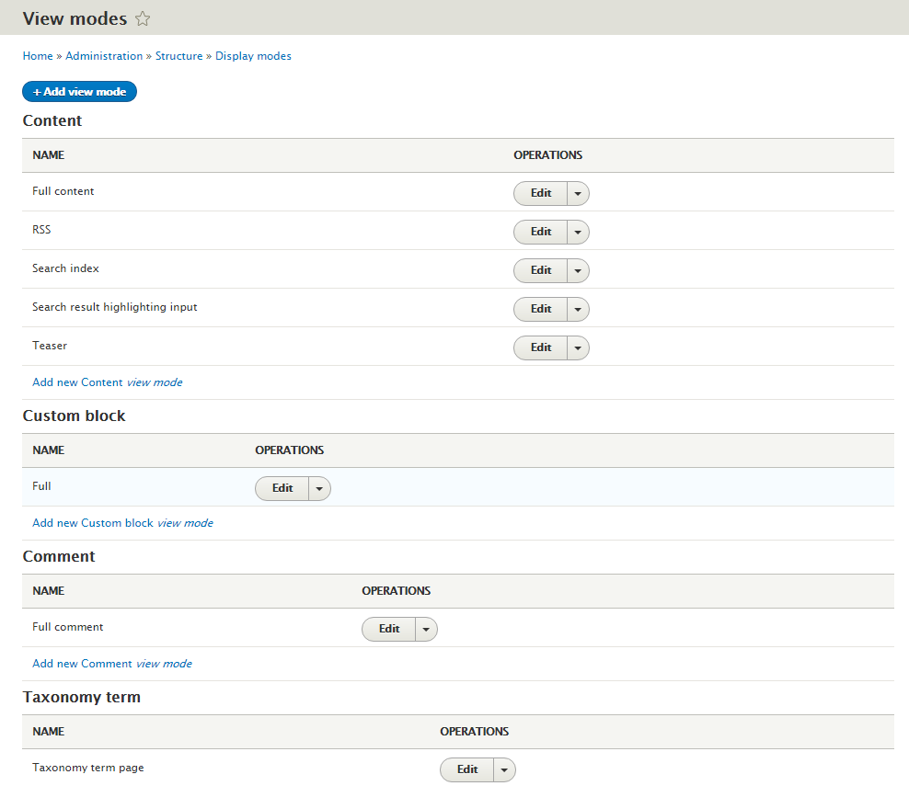The height and width of the screenshot is (786, 909).
Task: Click the star shortcut icon beside View modes
Action: [x=143, y=19]
